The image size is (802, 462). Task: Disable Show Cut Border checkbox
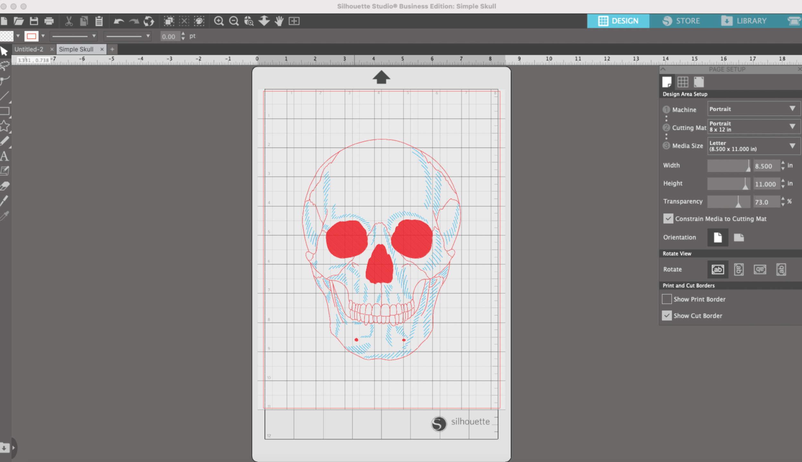coord(667,316)
